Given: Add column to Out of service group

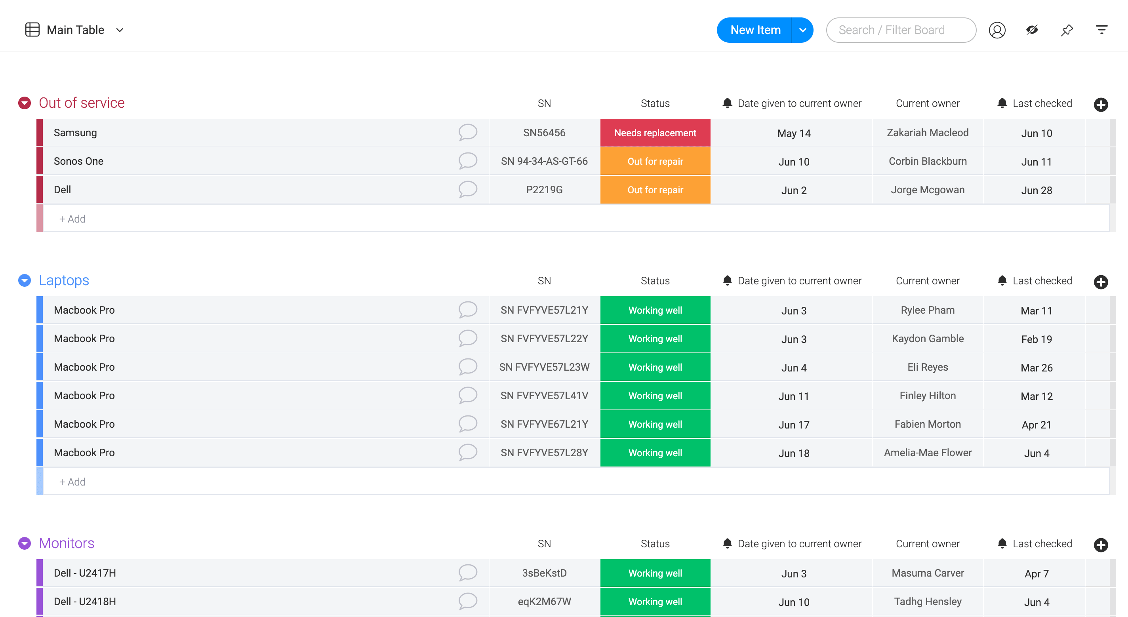Looking at the screenshot, I should [x=1100, y=104].
